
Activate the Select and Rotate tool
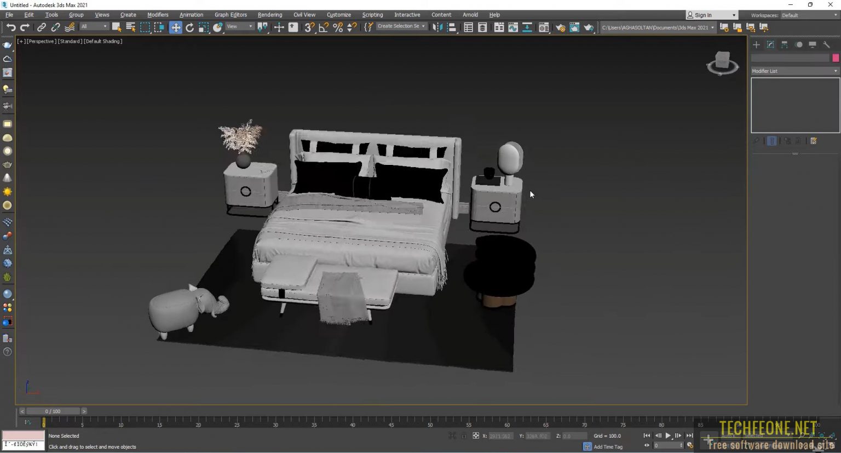coord(189,27)
